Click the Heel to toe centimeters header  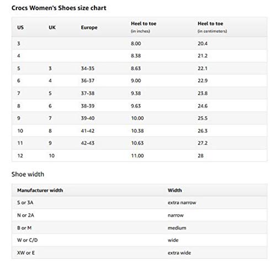(x=212, y=27)
